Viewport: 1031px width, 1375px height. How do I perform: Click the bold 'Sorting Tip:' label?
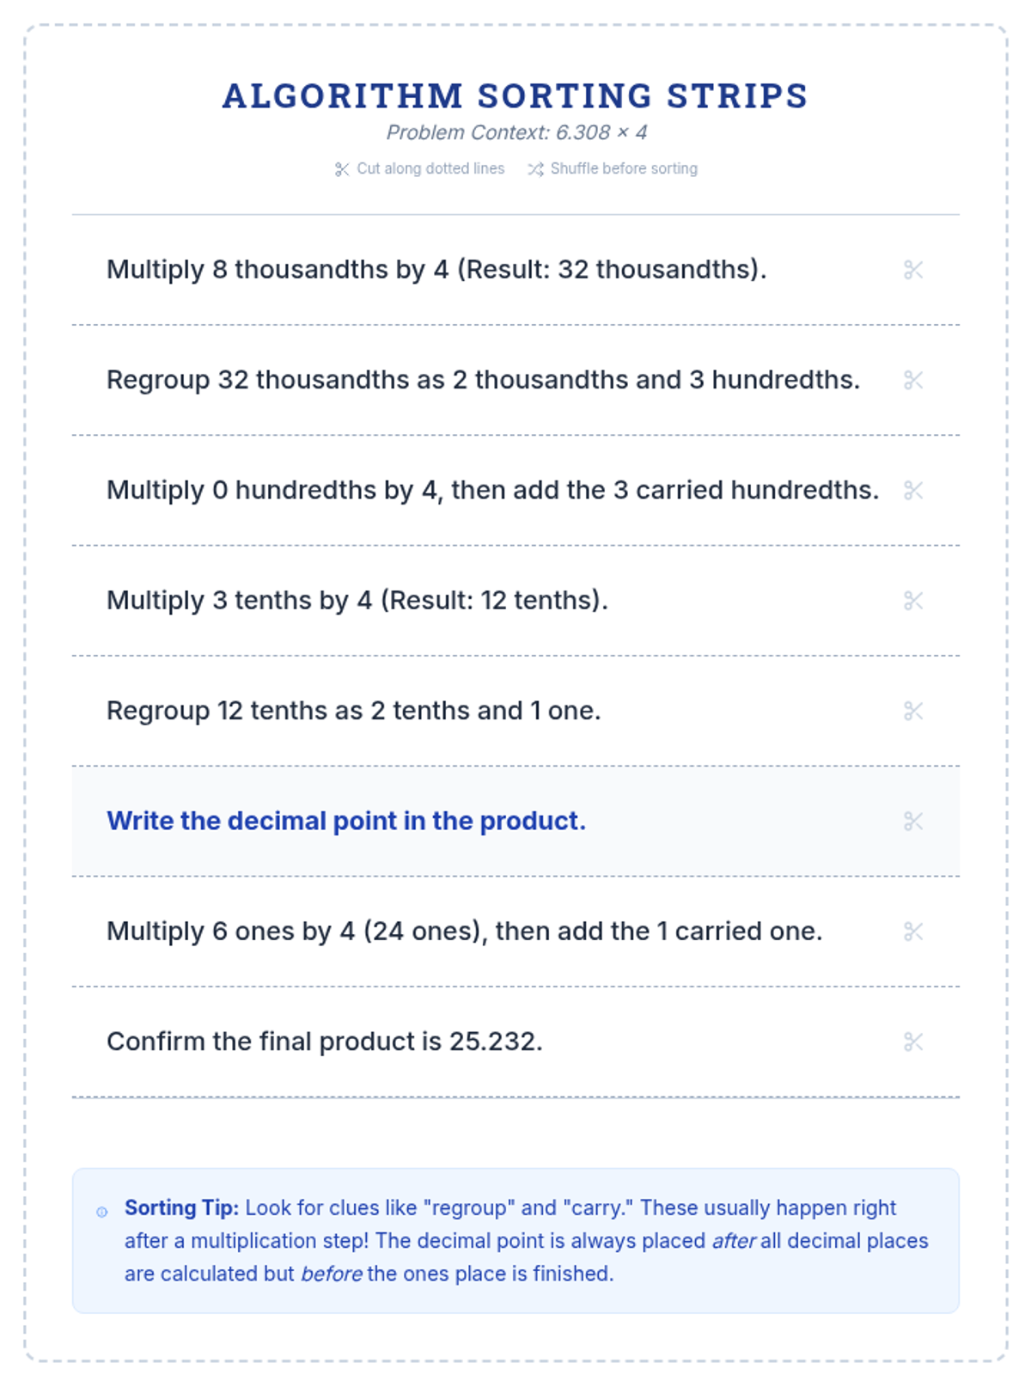(181, 1207)
